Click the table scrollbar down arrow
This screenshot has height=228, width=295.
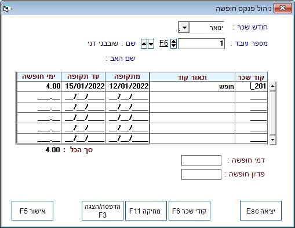272,139
